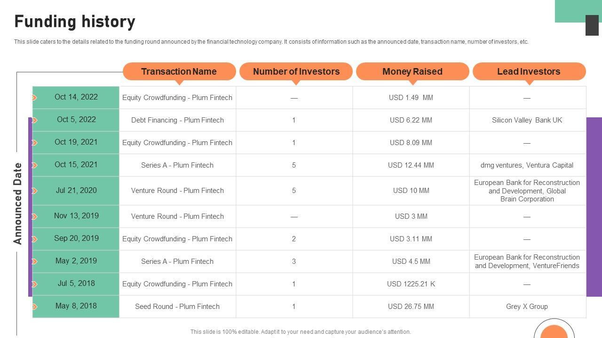Click the Lead Investors header pill
602x338 pixels.
pos(529,71)
